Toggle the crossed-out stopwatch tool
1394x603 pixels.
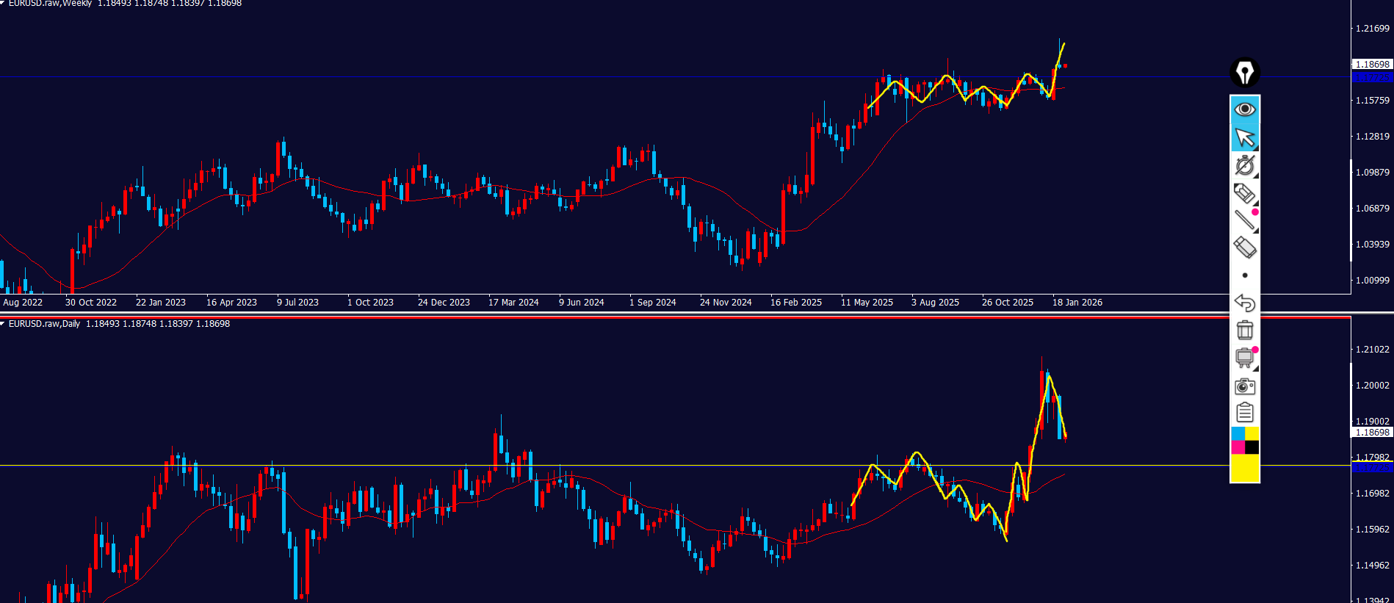1245,165
